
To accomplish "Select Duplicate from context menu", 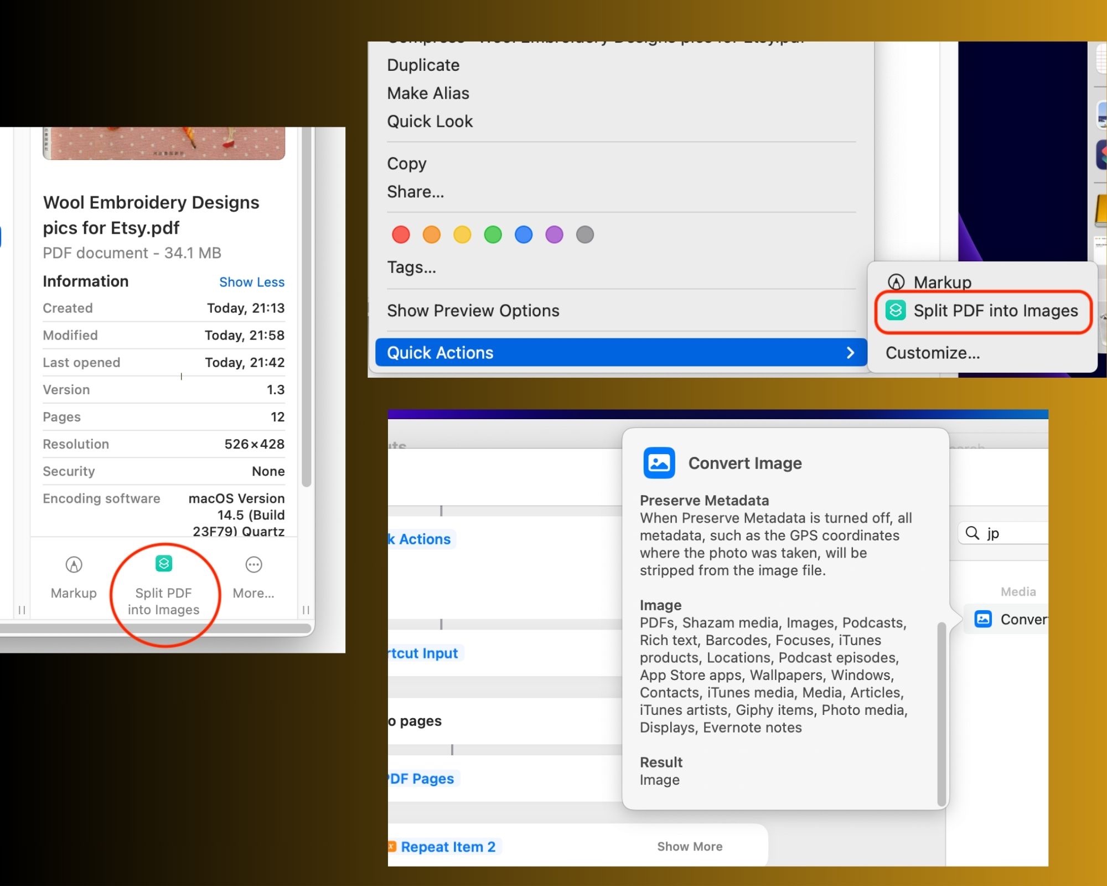I will pos(423,65).
